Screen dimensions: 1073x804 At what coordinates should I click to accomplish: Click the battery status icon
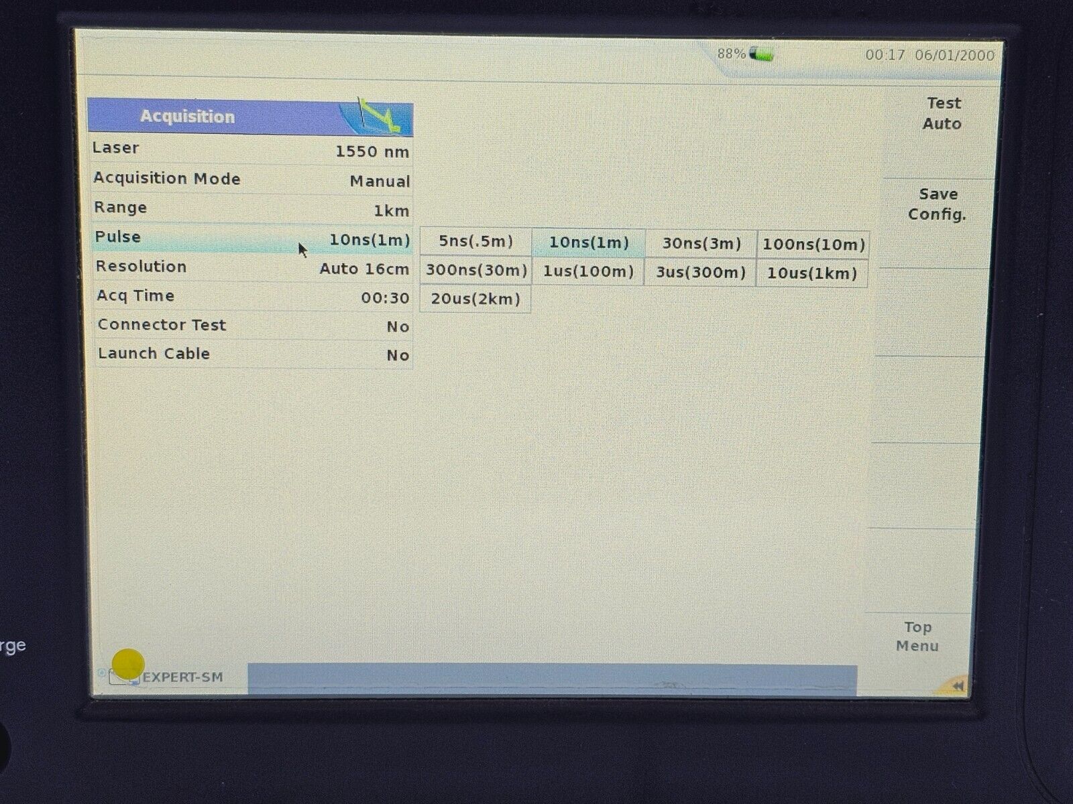coord(761,54)
